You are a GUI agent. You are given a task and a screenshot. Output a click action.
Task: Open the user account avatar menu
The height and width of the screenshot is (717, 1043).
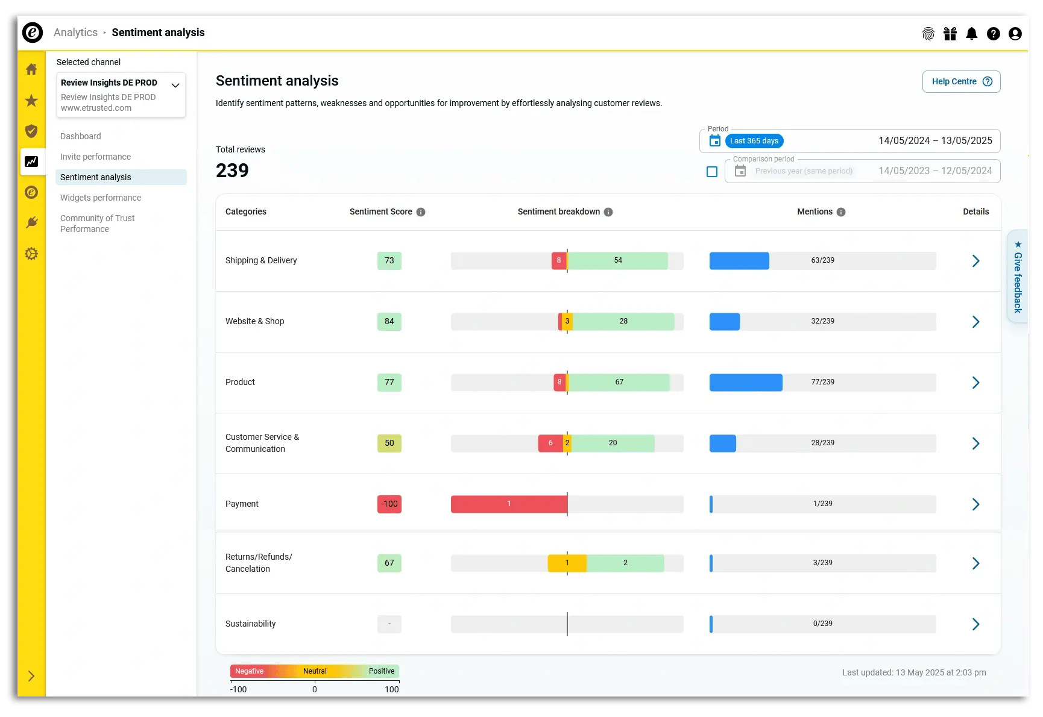coord(1015,34)
